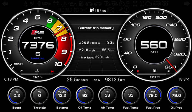Tap the 187 km fuel range value
Viewport: 192px width, 112px height.
click(x=100, y=10)
